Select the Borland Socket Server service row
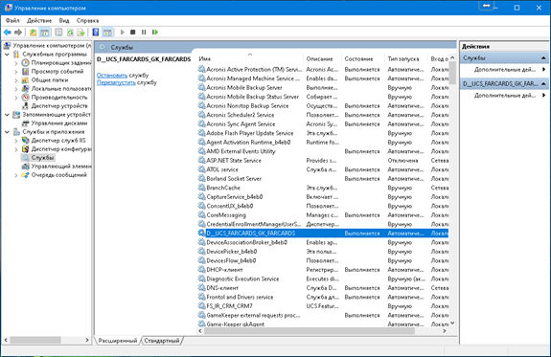 [323, 179]
